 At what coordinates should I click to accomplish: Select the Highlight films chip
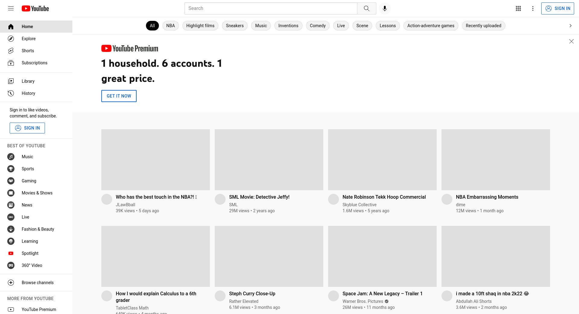click(x=200, y=26)
